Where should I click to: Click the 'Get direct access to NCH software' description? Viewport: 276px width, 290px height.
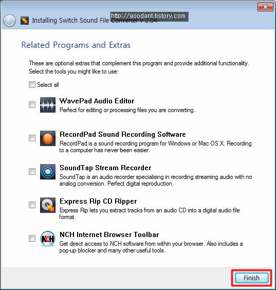point(151,247)
